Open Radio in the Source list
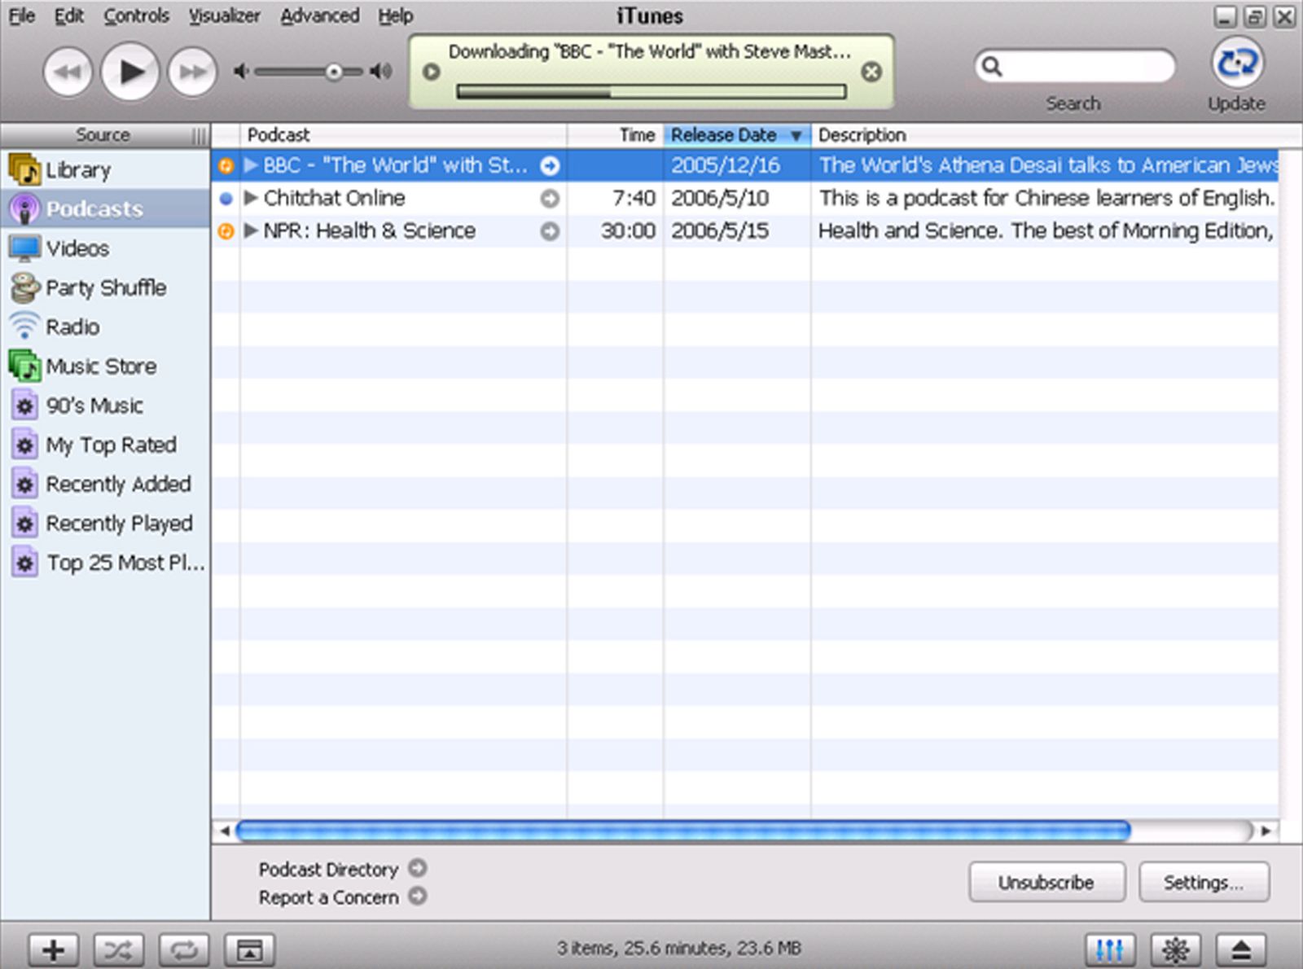Viewport: 1303px width, 969px height. click(x=105, y=327)
